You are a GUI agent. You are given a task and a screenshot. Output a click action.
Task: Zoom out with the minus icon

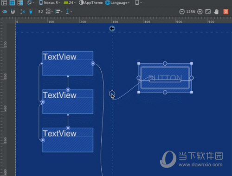pos(182,12)
